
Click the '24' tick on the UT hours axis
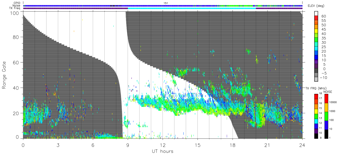click(302, 145)
